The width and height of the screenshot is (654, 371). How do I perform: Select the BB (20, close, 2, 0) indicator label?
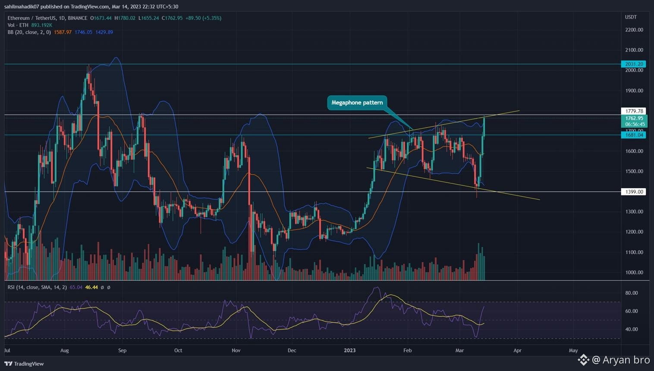click(x=29, y=32)
